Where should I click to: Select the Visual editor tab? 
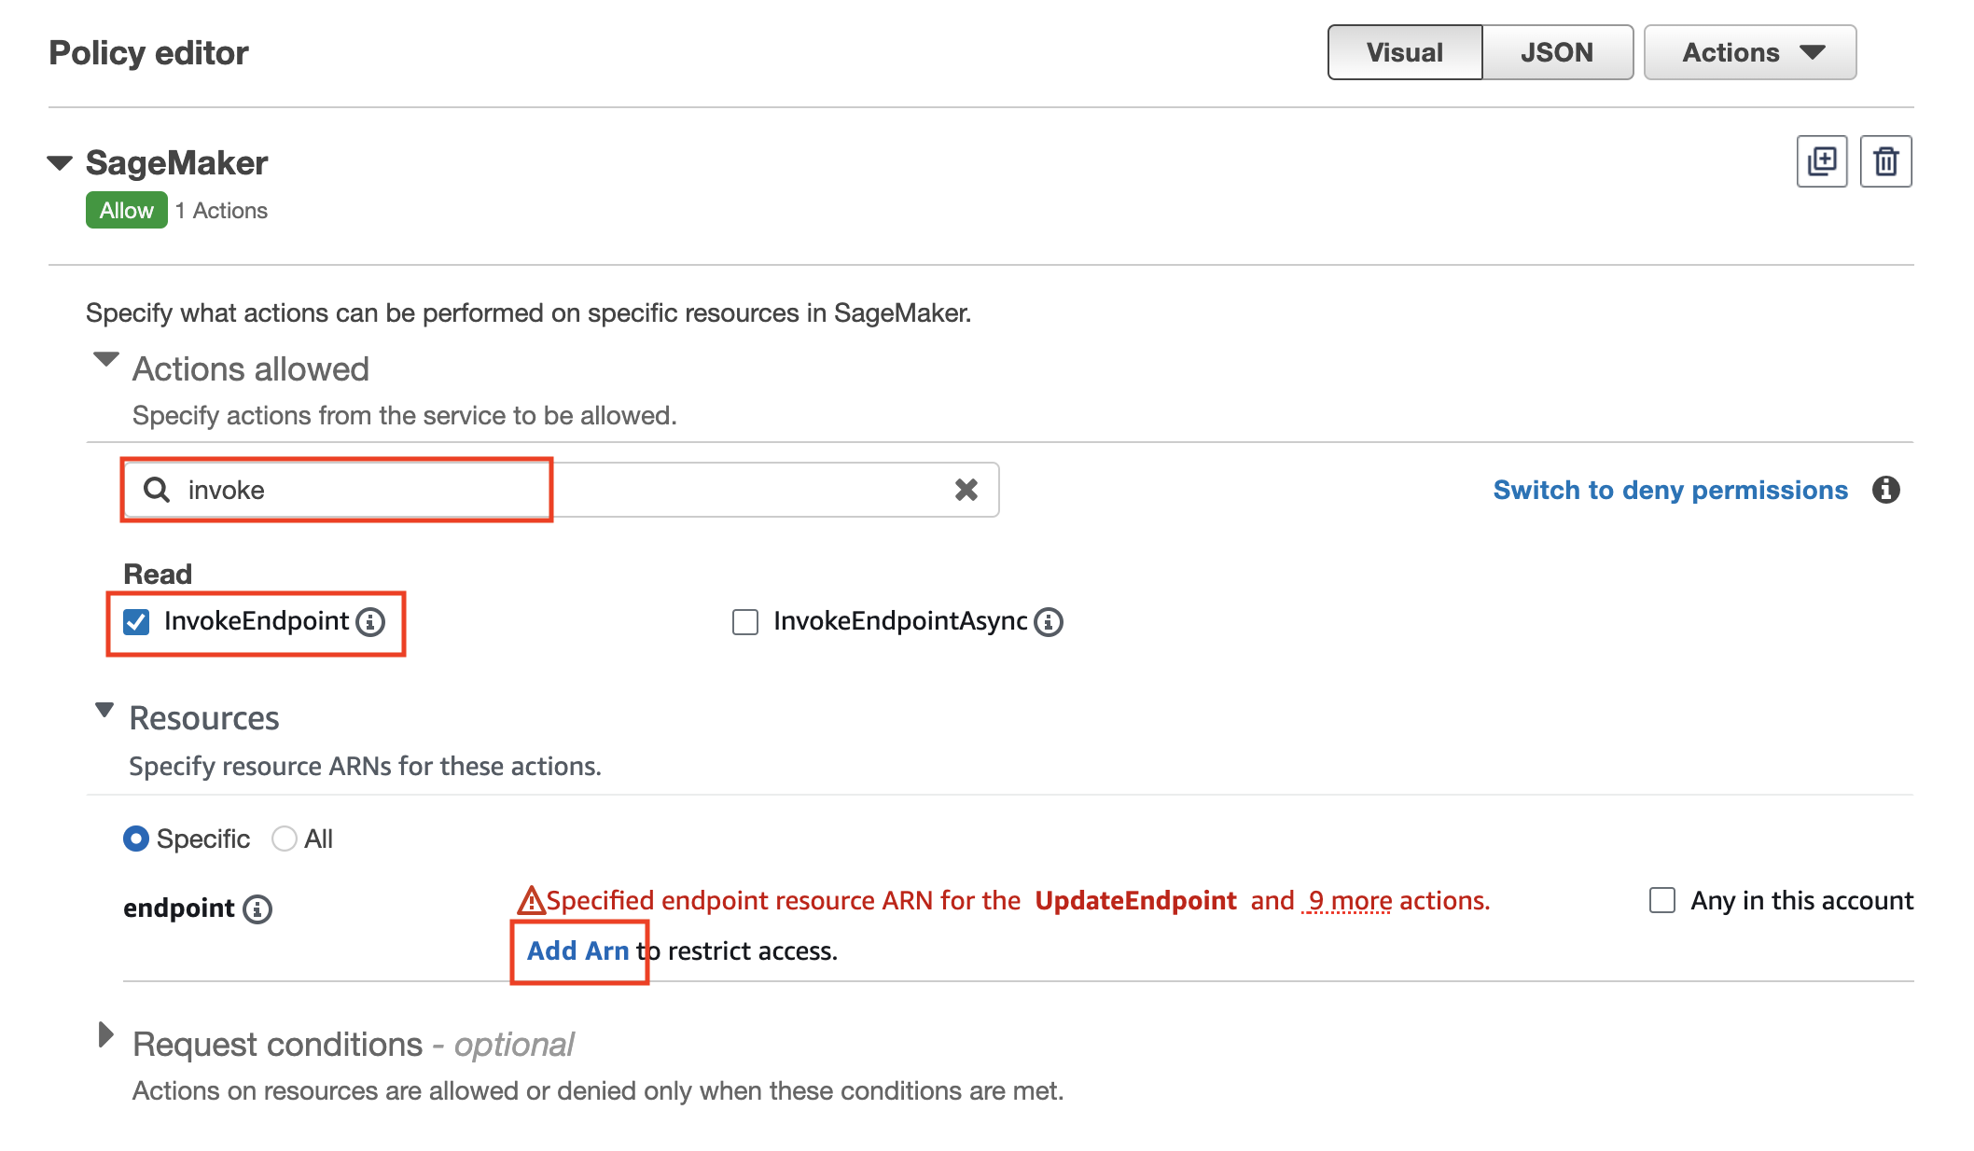1404,51
